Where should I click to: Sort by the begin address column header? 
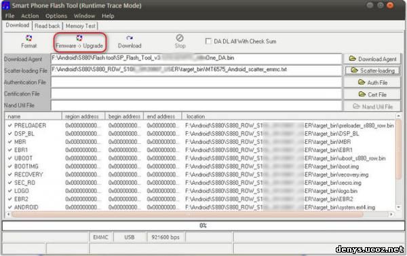[x=124, y=116]
